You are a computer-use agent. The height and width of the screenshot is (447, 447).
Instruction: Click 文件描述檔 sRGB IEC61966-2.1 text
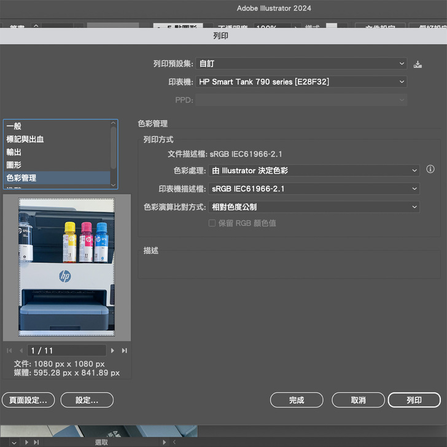[x=225, y=154]
